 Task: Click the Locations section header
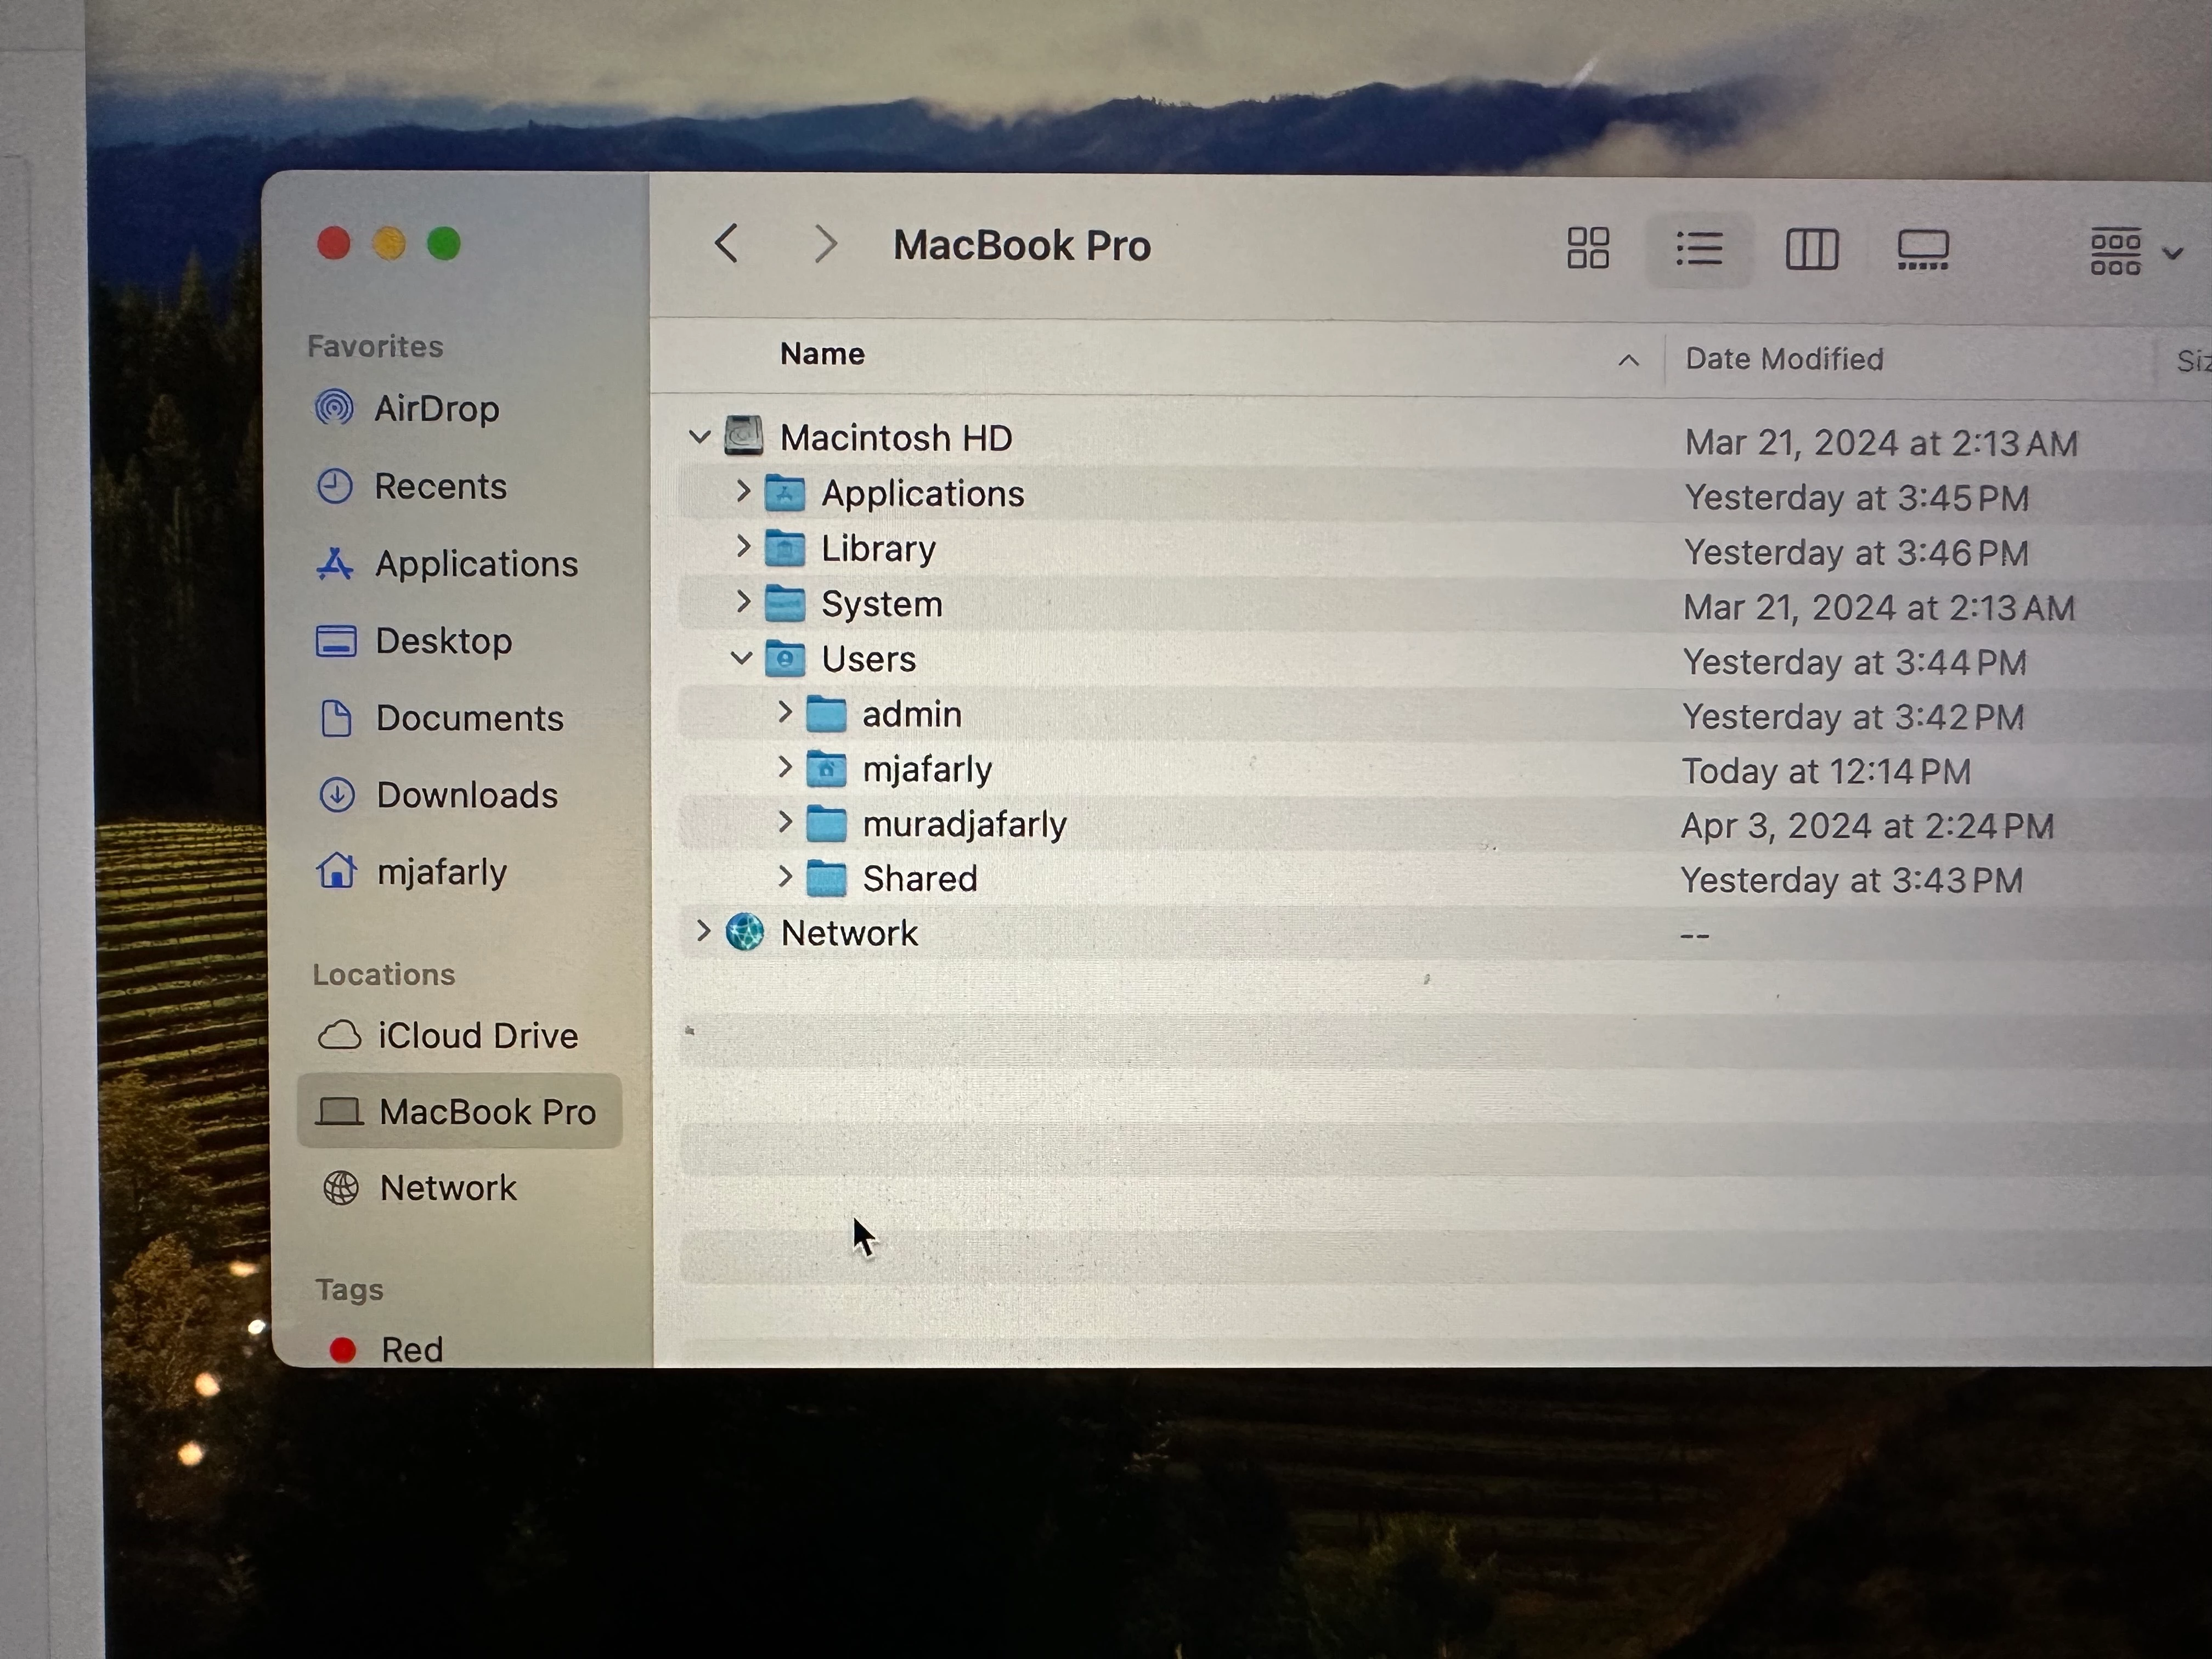(x=384, y=974)
